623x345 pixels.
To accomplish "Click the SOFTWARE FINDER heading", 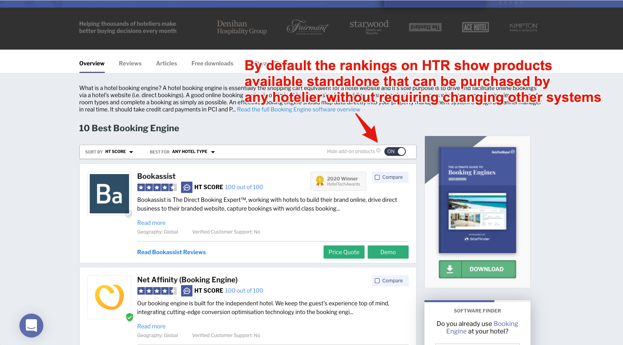I will (477, 311).
